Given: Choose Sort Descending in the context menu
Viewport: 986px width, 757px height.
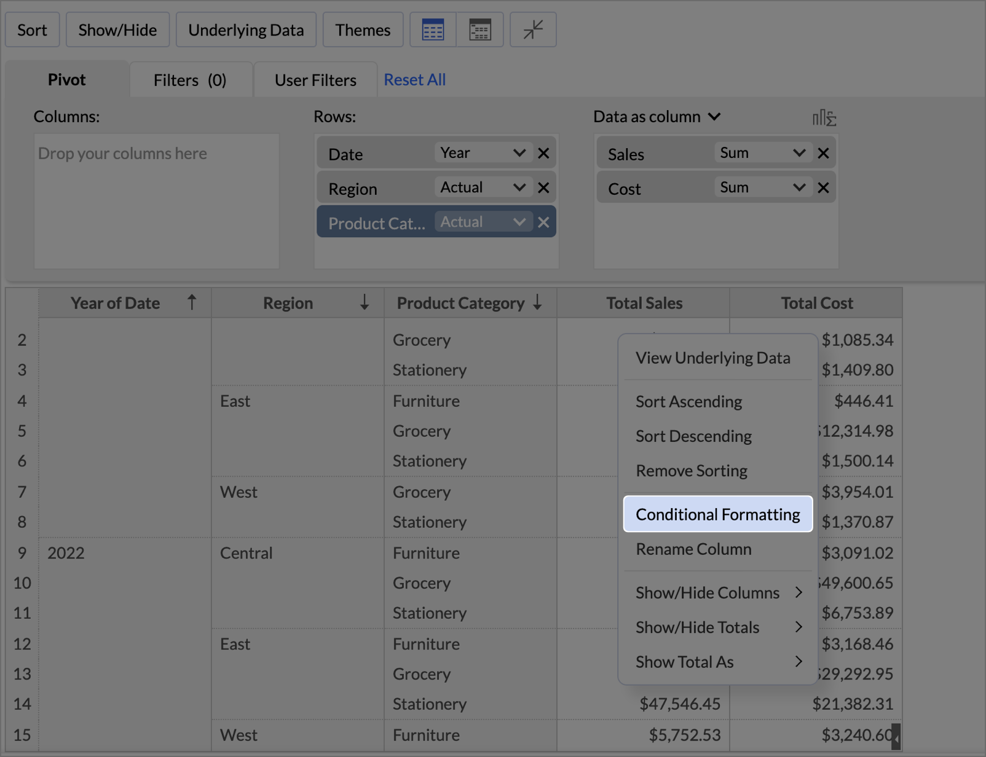Looking at the screenshot, I should pyautogui.click(x=718, y=436).
